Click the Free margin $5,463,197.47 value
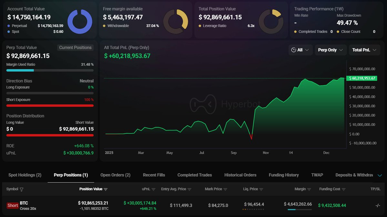 [123, 17]
